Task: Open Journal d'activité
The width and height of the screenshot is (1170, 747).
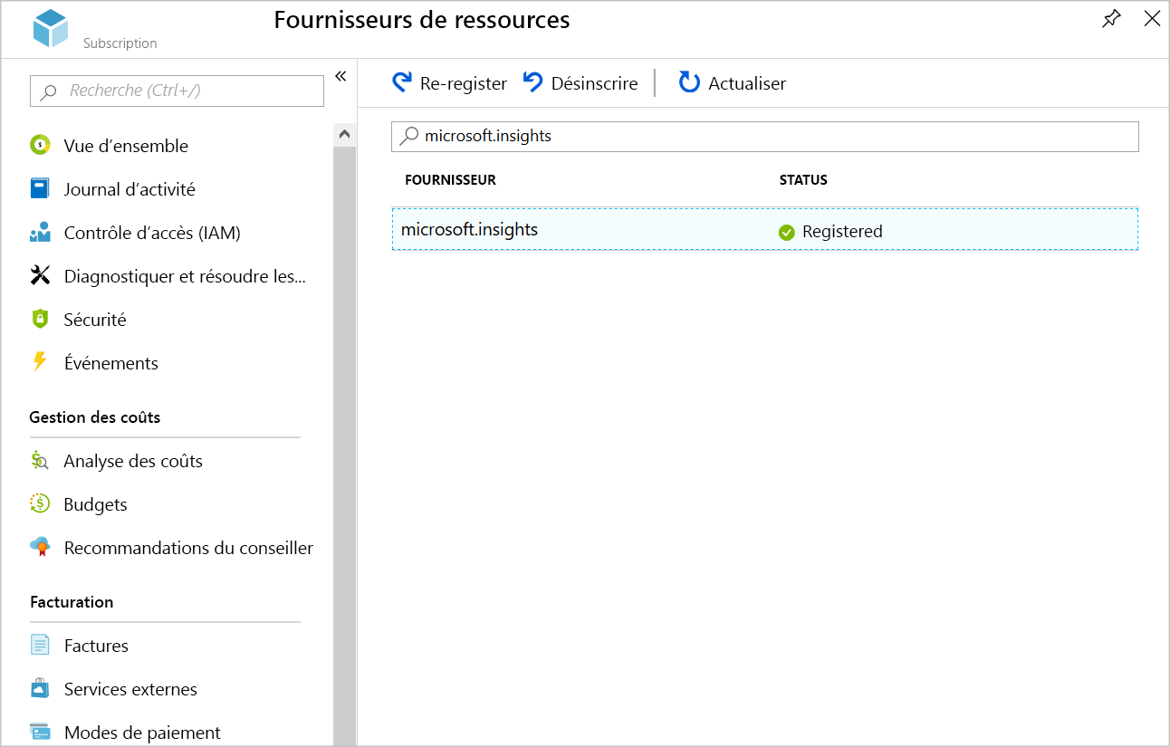Action: point(129,189)
